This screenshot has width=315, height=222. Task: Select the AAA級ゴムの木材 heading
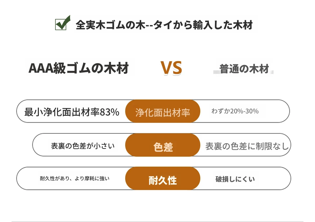[78, 68]
